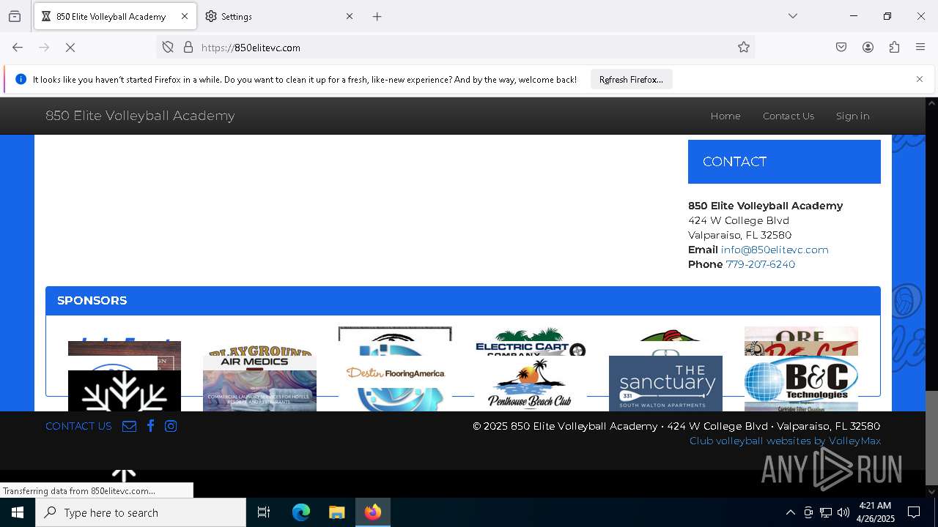Image resolution: width=938 pixels, height=527 pixels.
Task: Open Firefox account menu
Action: point(868,48)
